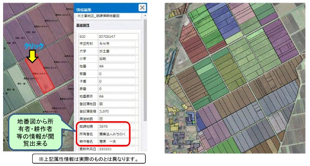Click the 所有者名 field 農業法人みちのく
Image resolution: width=310 pixels, height=166 pixels.
point(117,134)
